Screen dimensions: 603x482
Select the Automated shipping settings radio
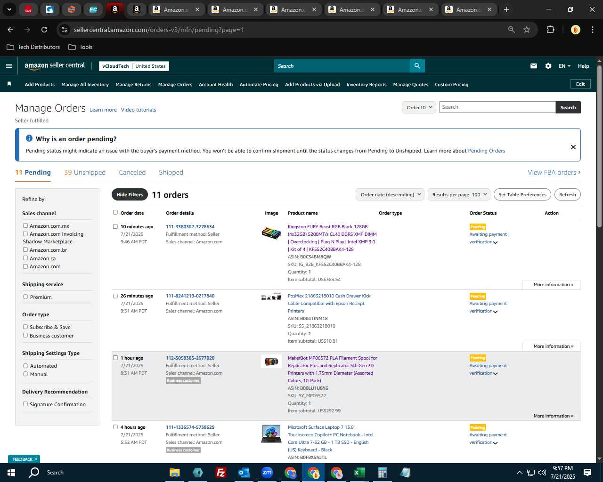(x=25, y=365)
